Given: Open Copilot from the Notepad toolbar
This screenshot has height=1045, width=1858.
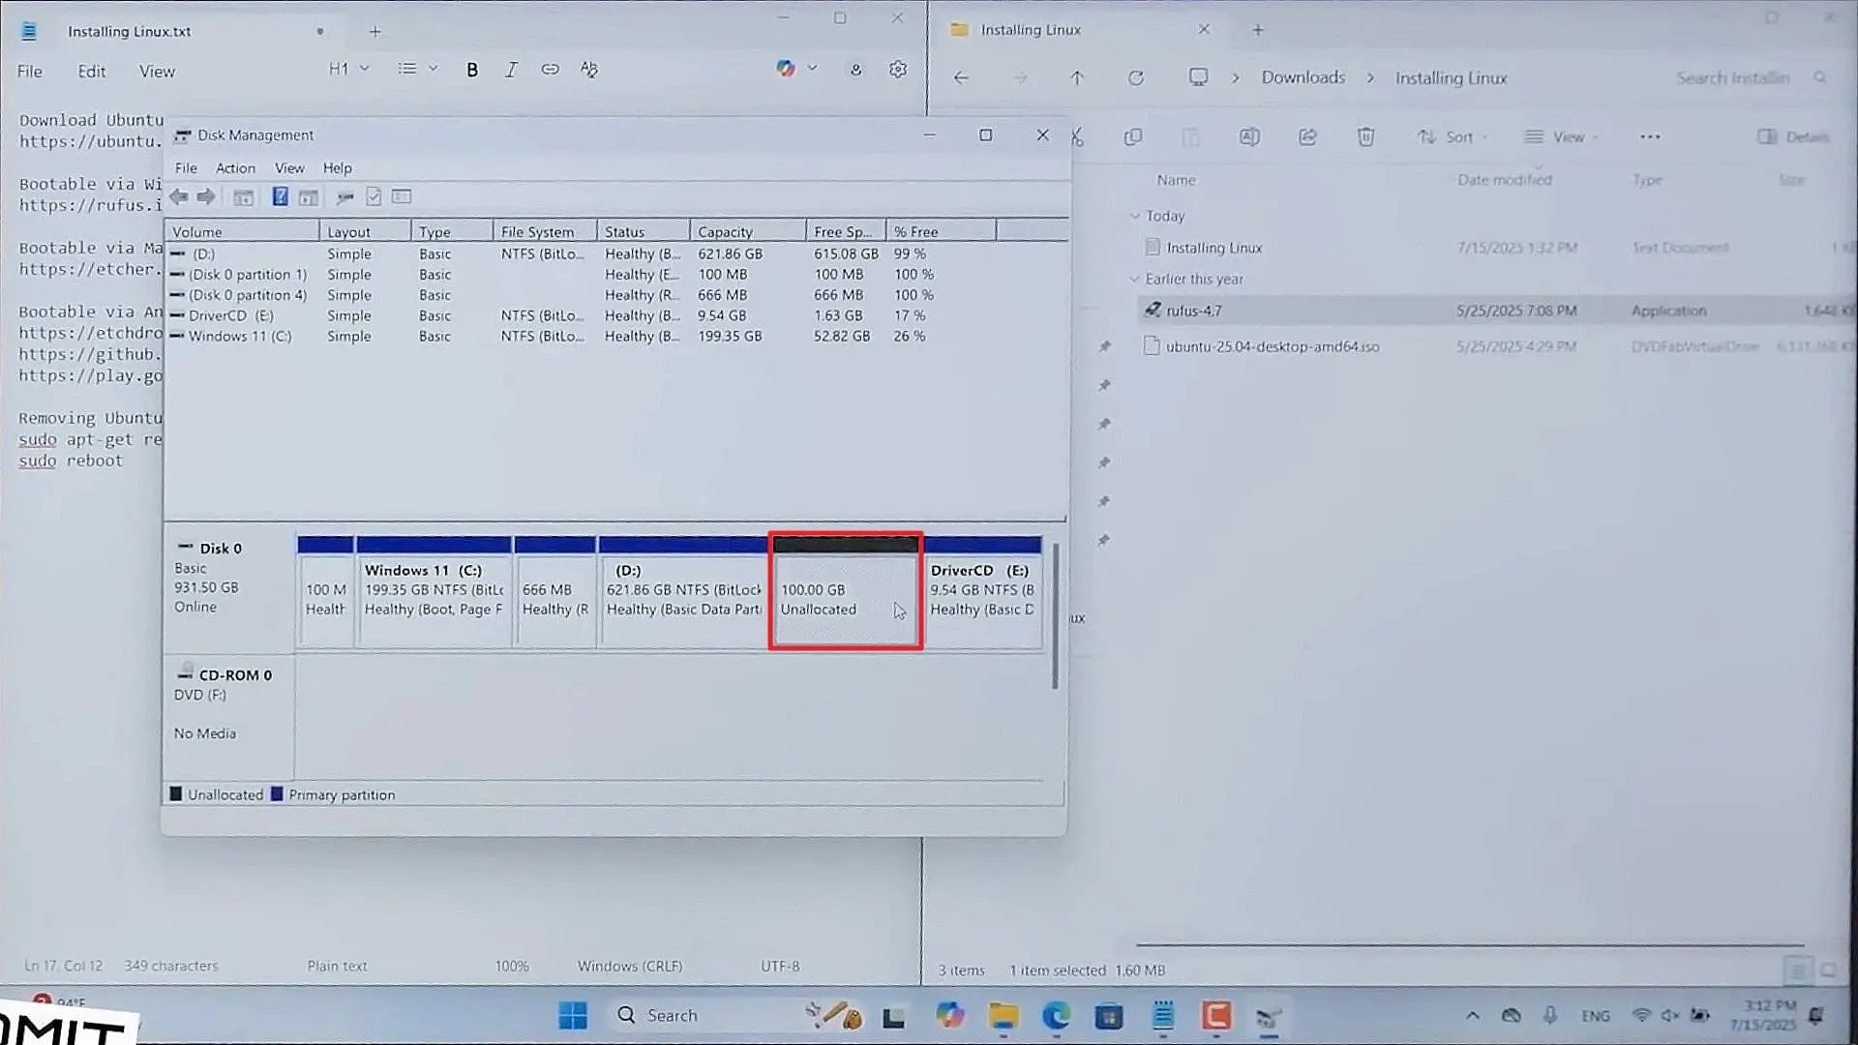Looking at the screenshot, I should point(786,69).
